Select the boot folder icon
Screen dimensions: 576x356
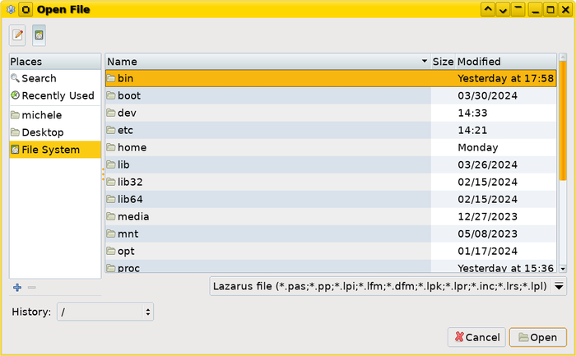[111, 95]
